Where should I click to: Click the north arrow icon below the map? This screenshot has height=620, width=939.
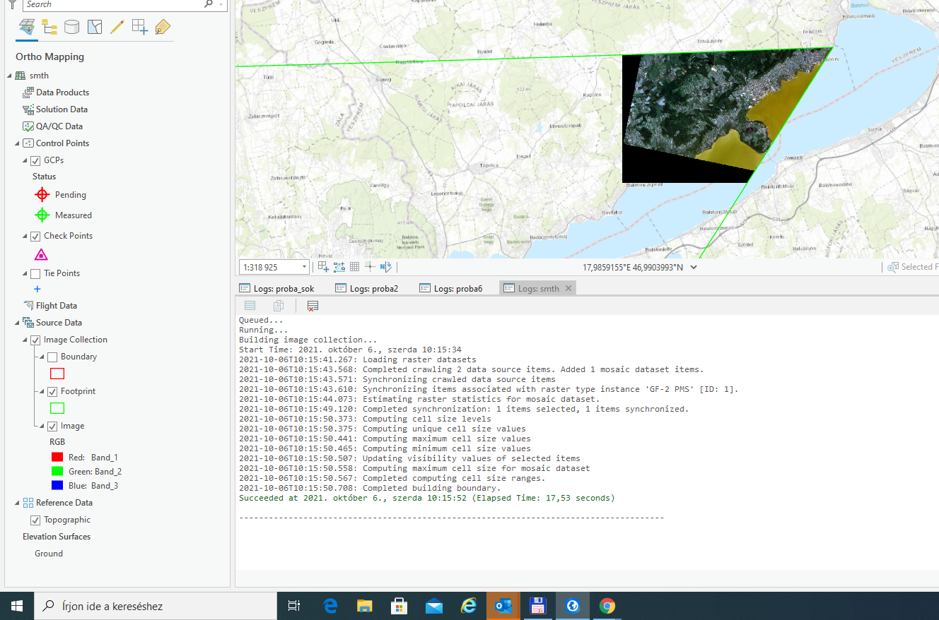click(385, 267)
